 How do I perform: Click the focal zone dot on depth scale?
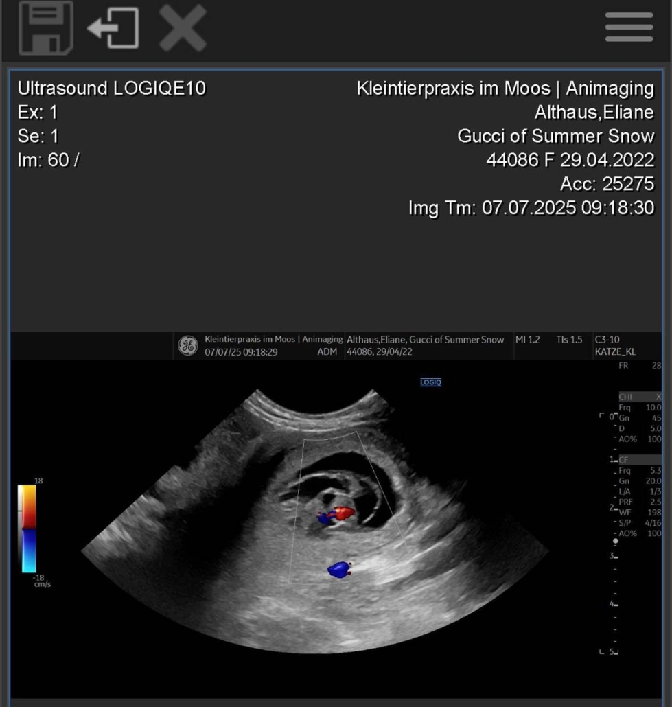[x=615, y=542]
